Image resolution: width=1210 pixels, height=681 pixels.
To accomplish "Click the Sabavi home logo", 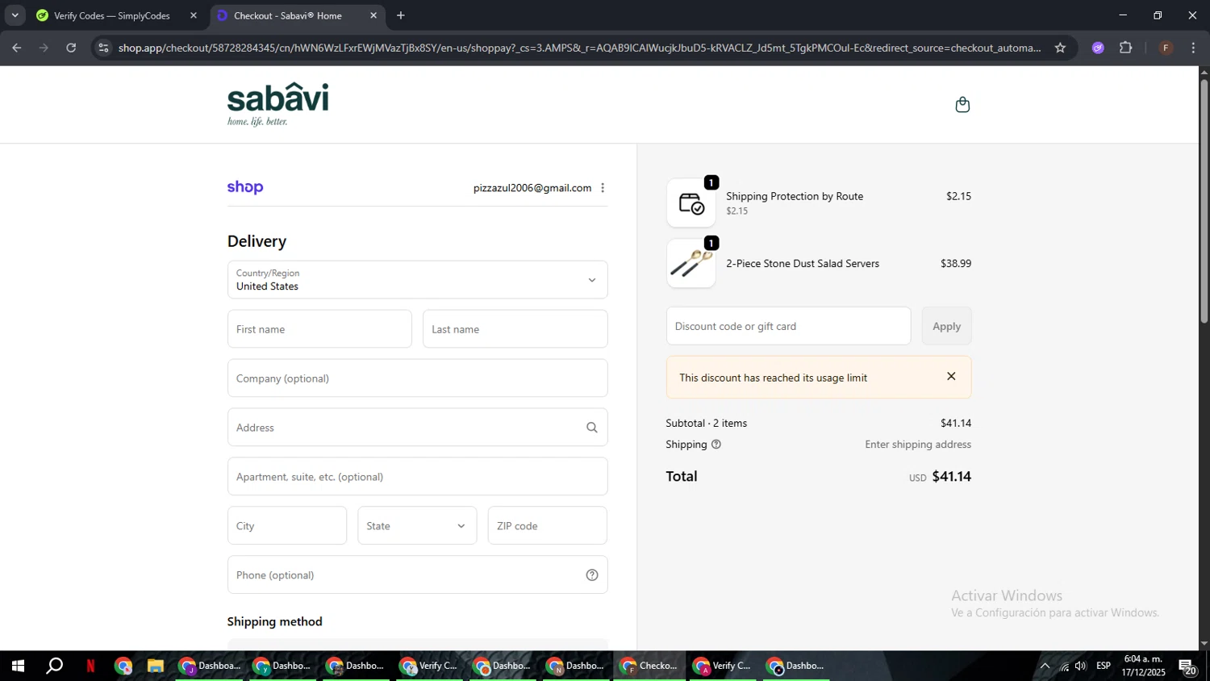I will [x=277, y=104].
